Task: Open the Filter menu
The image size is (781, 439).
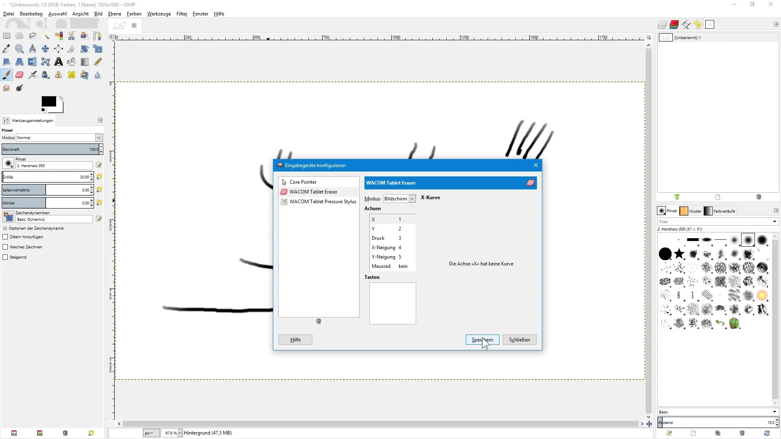Action: [181, 14]
